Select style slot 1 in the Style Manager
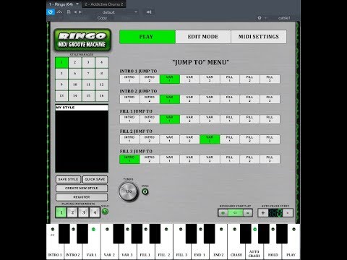Viewport: 347px width, 260px height. (x=61, y=62)
